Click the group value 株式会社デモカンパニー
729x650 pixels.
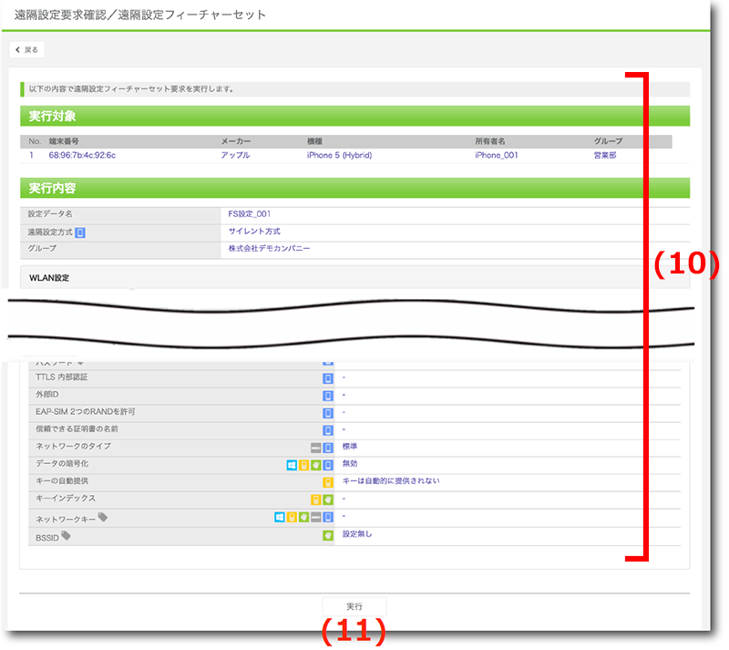(x=269, y=249)
